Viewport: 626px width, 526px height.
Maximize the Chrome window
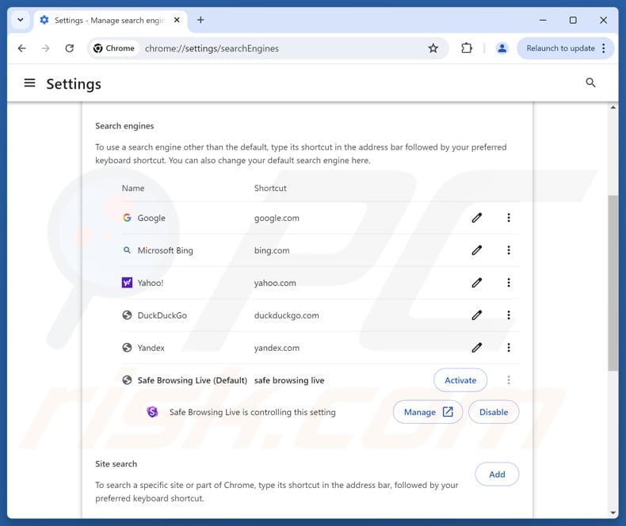tap(573, 20)
